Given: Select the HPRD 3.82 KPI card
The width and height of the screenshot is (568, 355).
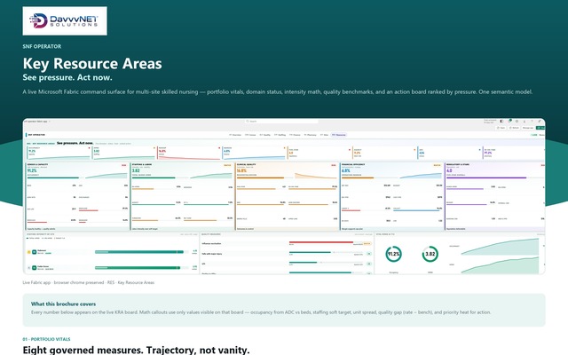Looking at the screenshot, I should (x=124, y=153).
